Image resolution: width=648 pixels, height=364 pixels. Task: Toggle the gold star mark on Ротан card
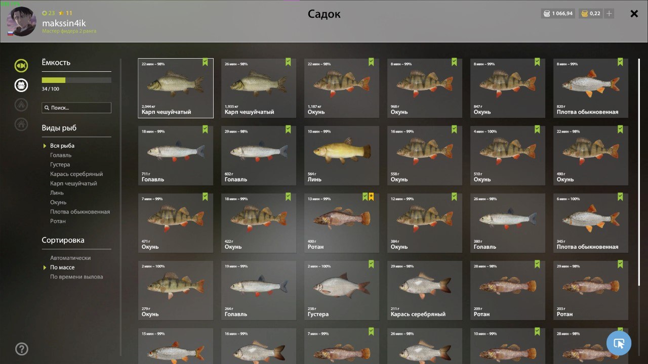click(x=371, y=197)
